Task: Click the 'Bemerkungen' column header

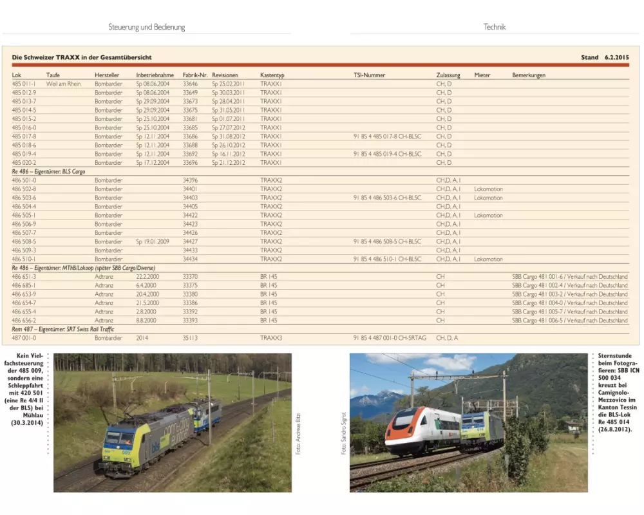Action: pos(529,75)
